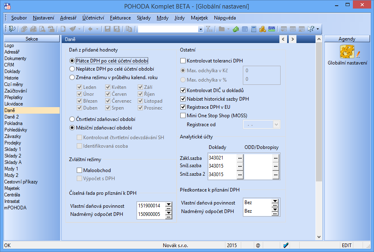
Task: Click the help pointer question mark icon
Action: coord(311,29)
